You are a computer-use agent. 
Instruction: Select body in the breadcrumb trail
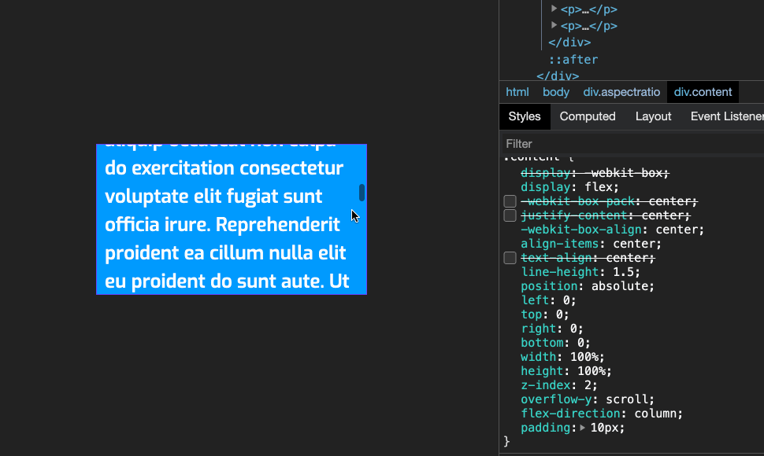[555, 92]
